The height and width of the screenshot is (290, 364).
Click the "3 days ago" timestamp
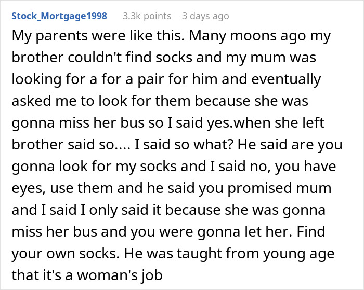click(205, 16)
